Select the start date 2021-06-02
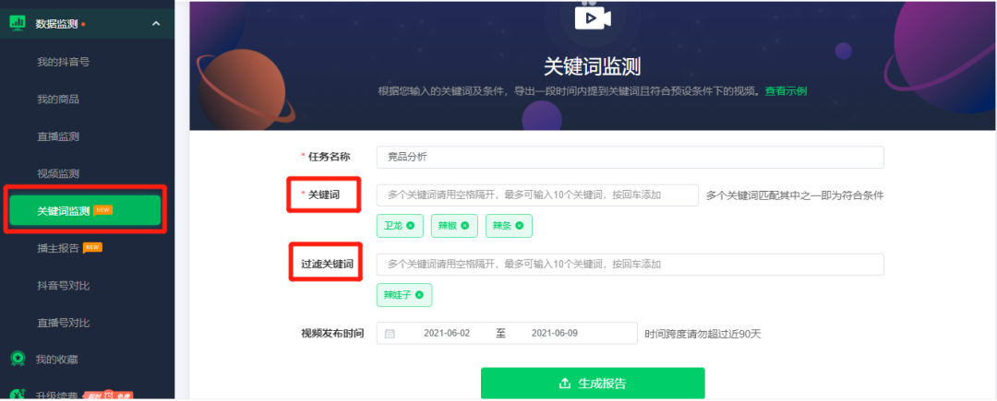The height and width of the screenshot is (401, 997). [x=447, y=333]
